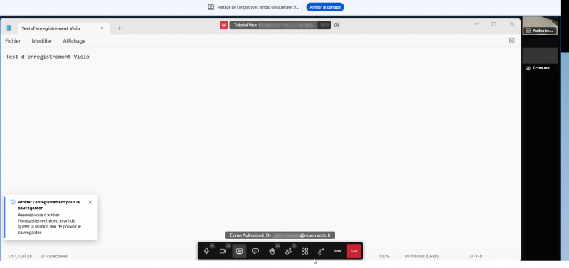Click Windows (CRLF) line ending indicator
569x268 pixels.
[x=422, y=256]
